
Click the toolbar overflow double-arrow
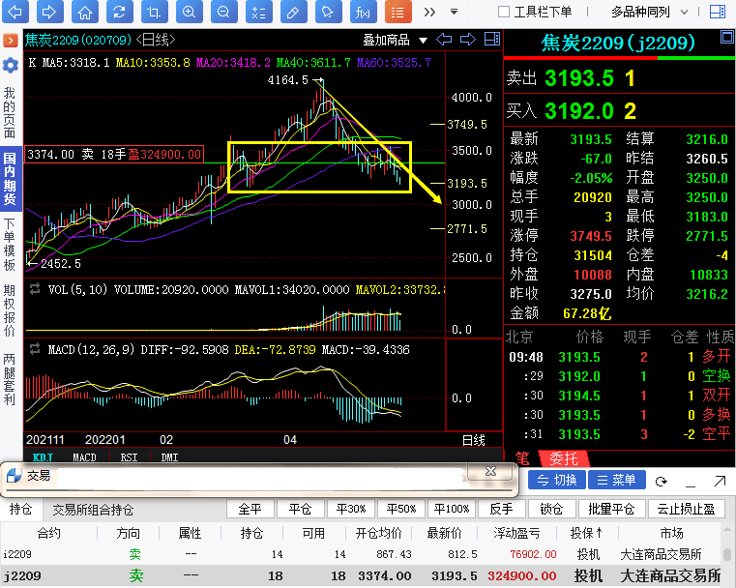click(428, 13)
